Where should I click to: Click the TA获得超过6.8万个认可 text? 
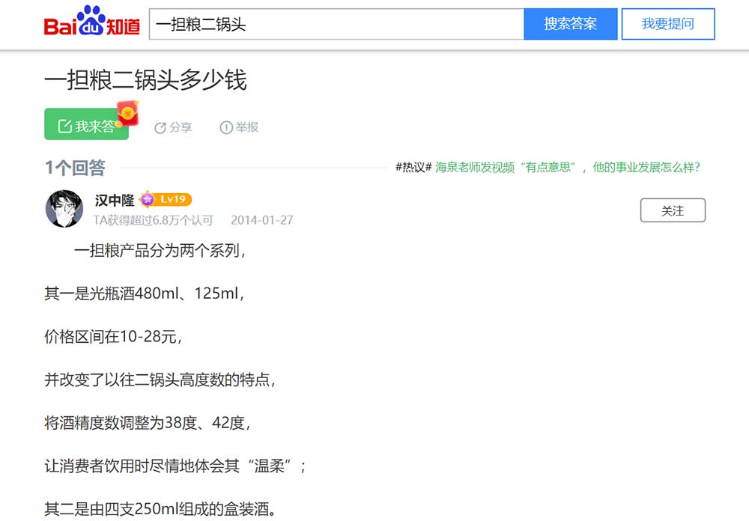[153, 220]
